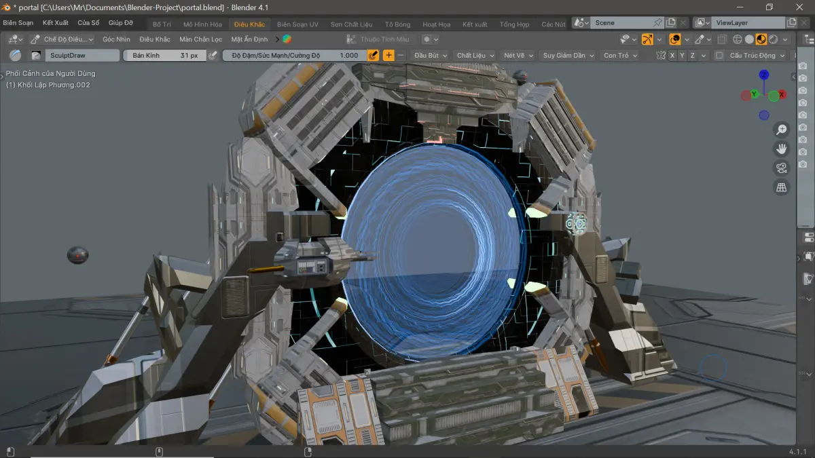Open the Màn Chắn Lọc menu

(201, 39)
